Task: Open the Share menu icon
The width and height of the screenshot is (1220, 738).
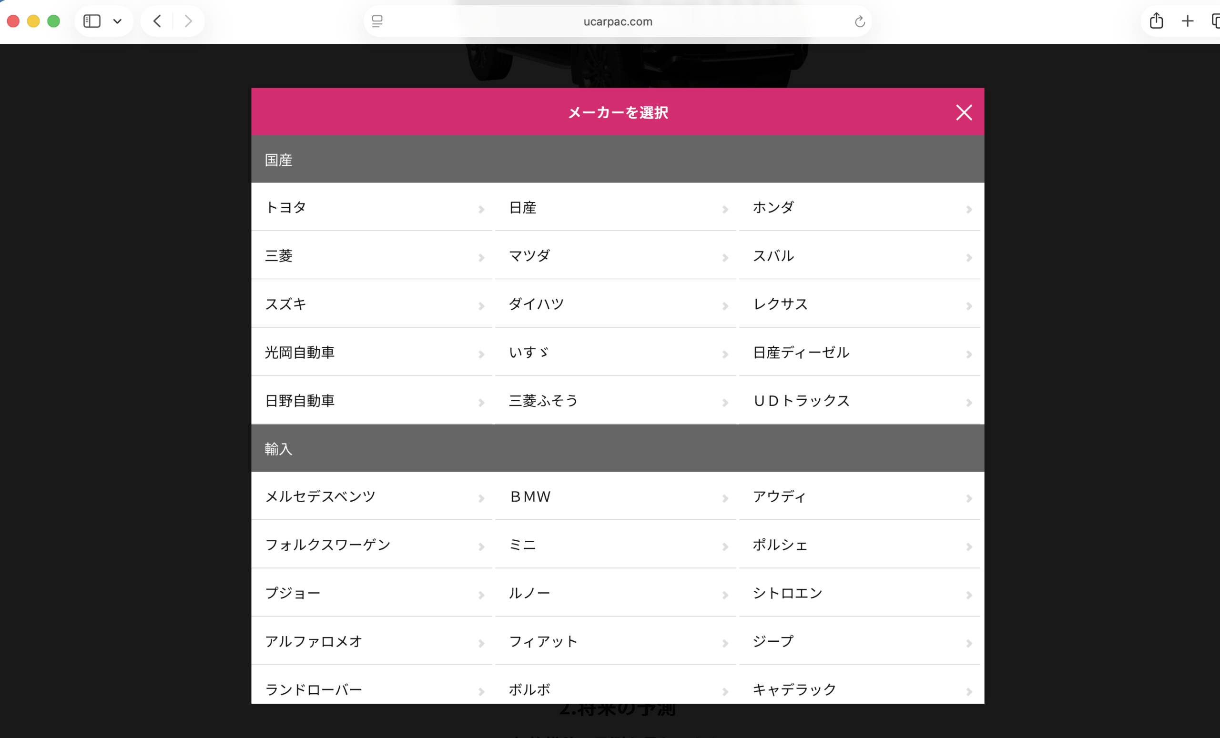Action: click(x=1156, y=21)
